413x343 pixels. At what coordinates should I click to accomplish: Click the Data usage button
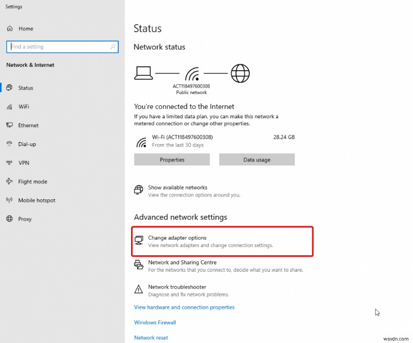pos(257,160)
